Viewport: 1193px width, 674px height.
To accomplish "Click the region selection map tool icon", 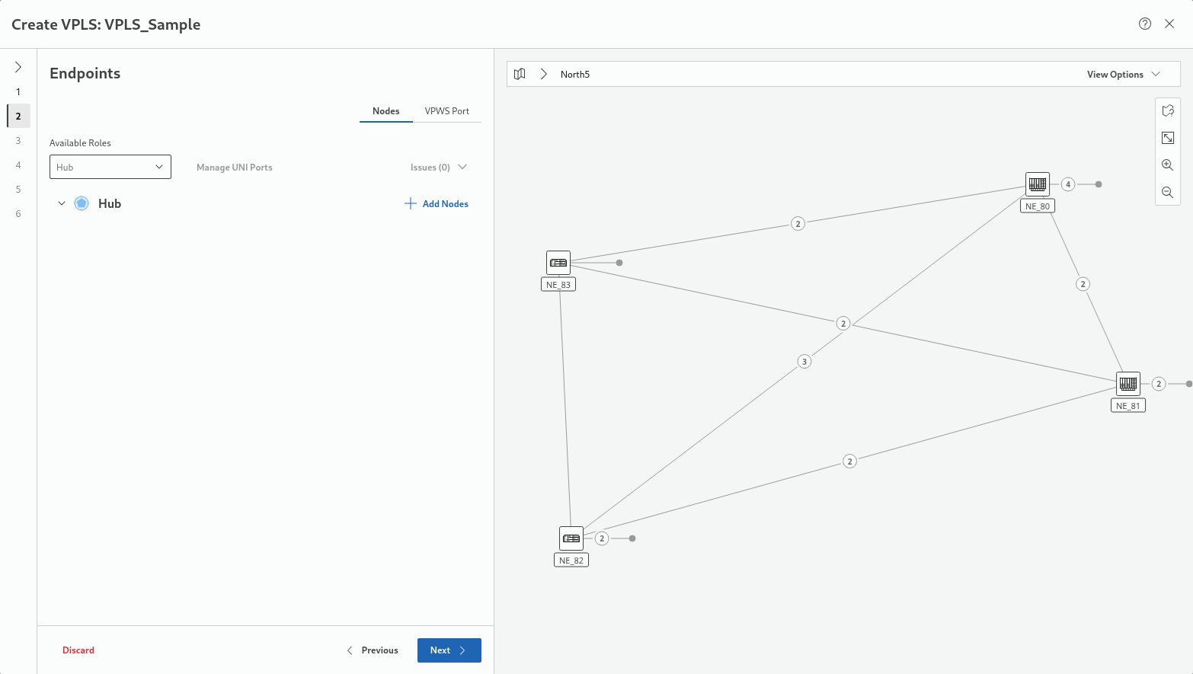I will 1167,110.
